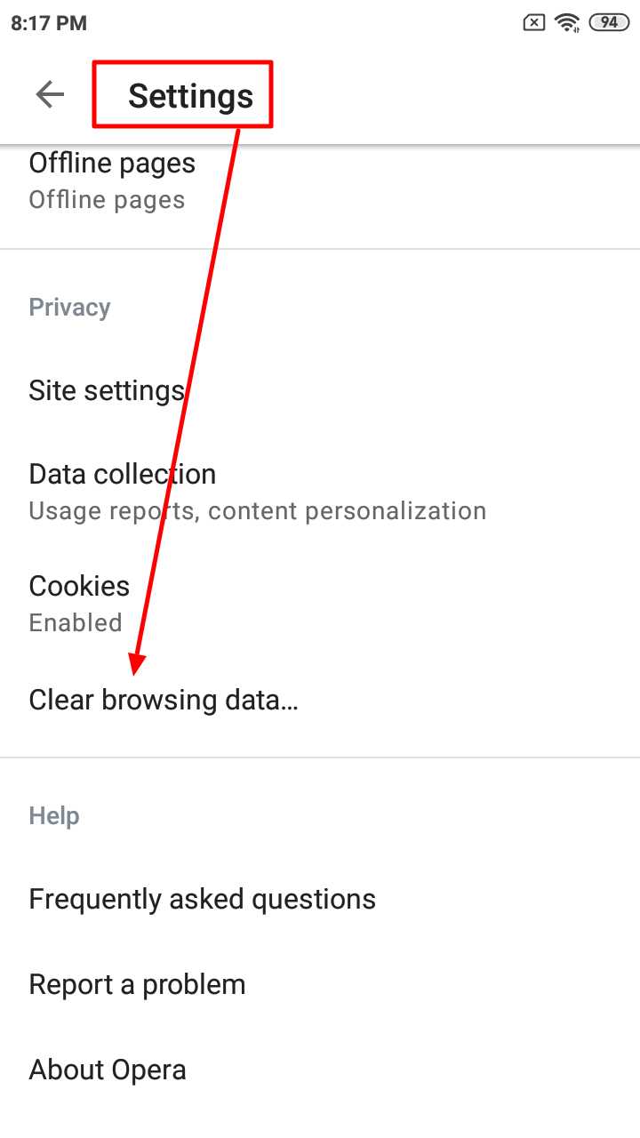The image size is (640, 1138).
Task: Tap the crossed-box icon in status bar
Action: 533,23
